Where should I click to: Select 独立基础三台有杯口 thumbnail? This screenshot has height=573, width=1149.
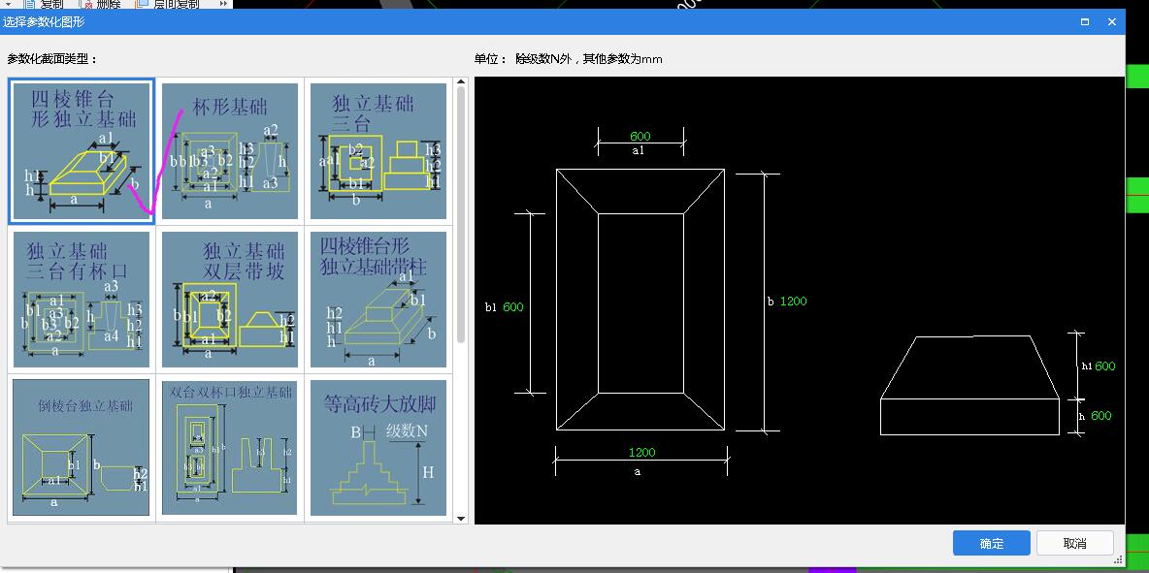coord(82,300)
